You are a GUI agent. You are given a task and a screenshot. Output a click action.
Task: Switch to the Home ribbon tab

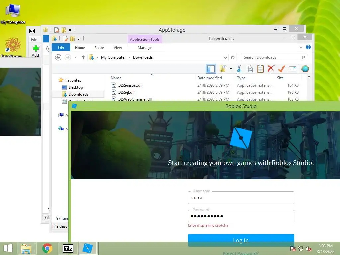coord(80,48)
